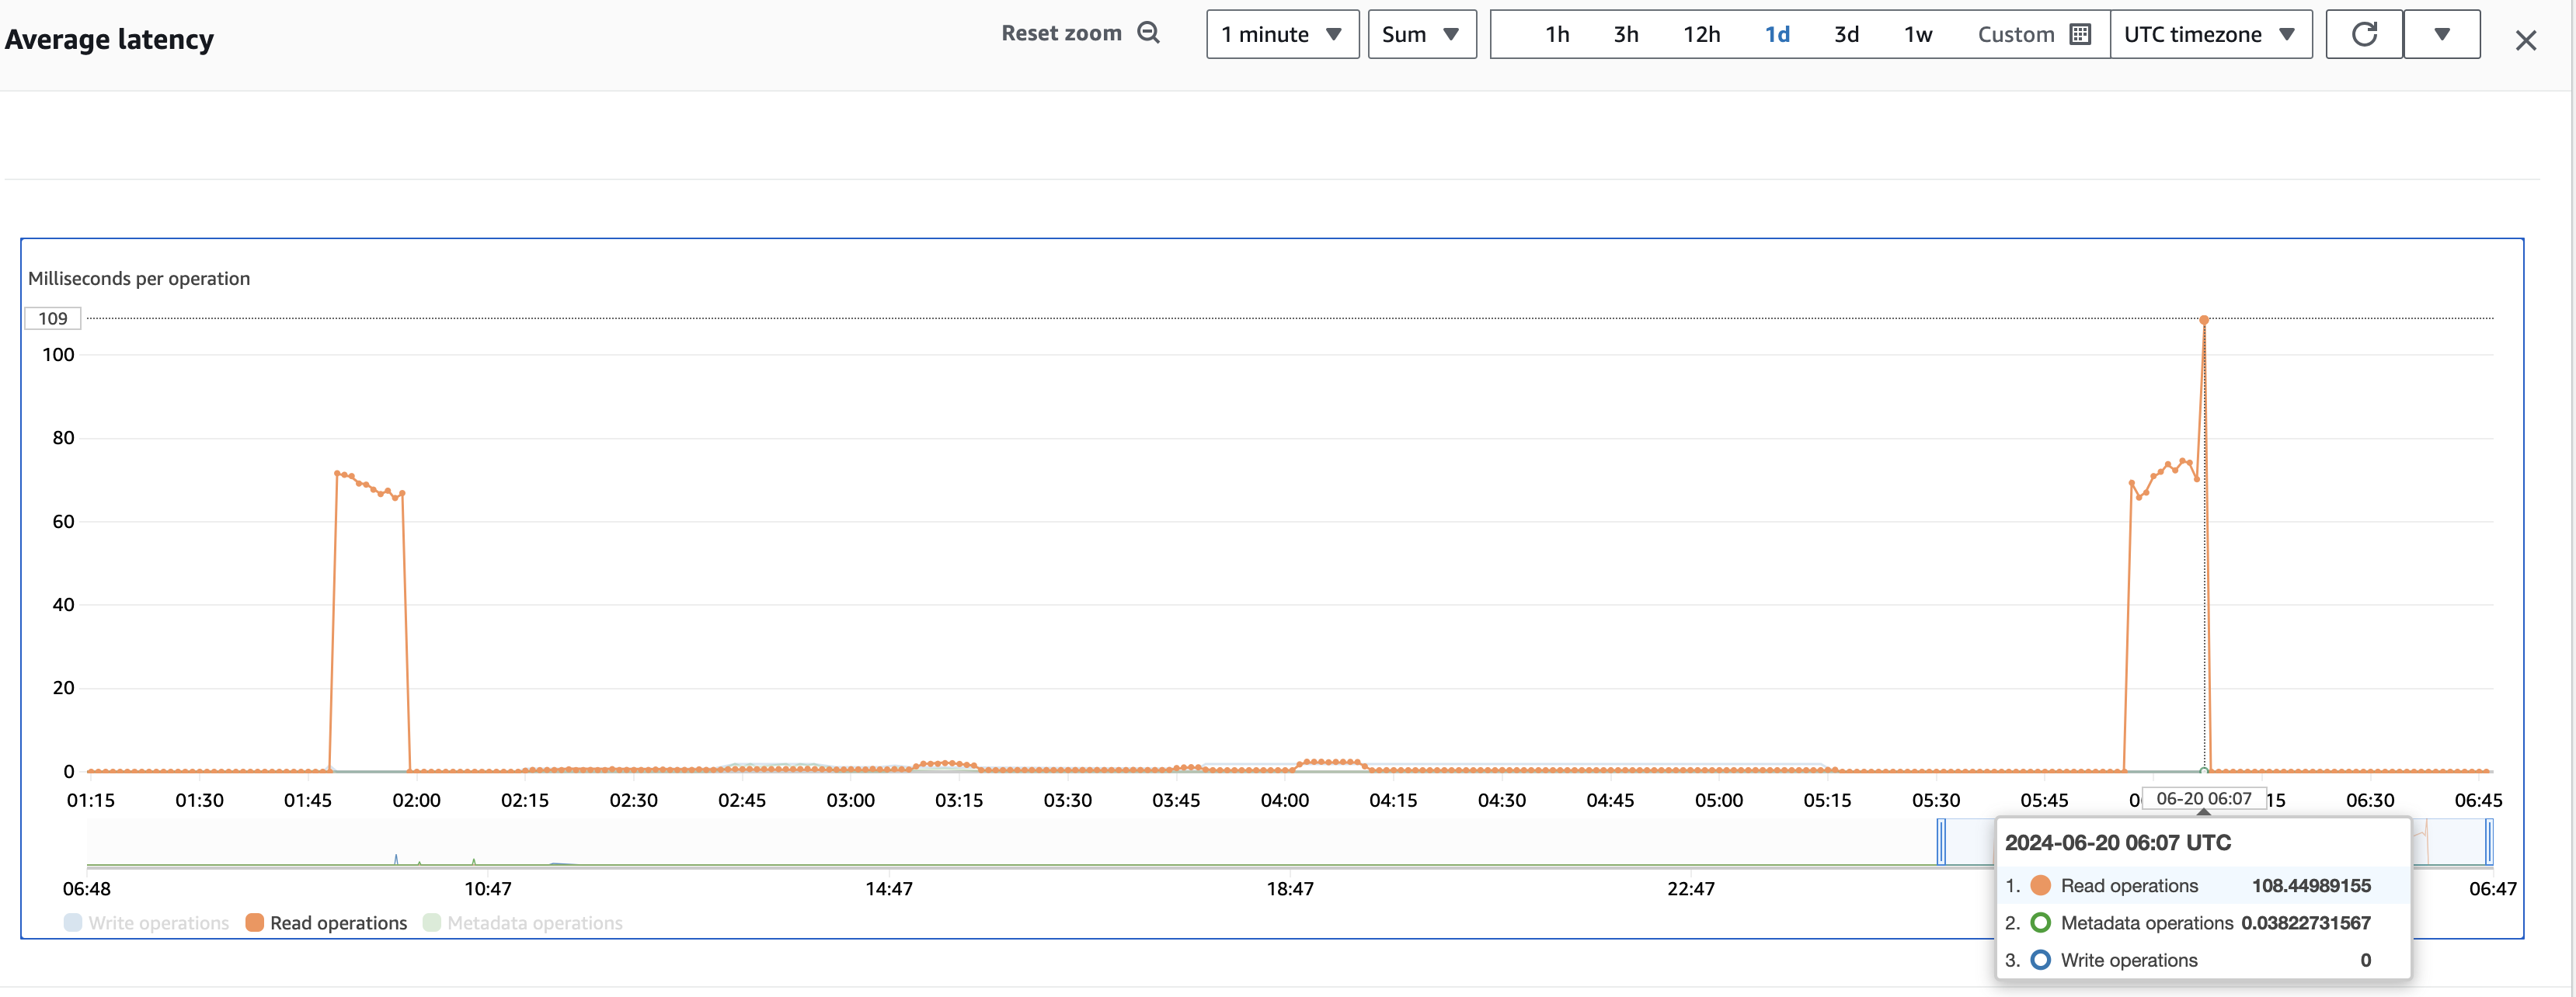
Task: Click the right handle of minimap range selector
Action: pos(2489,841)
